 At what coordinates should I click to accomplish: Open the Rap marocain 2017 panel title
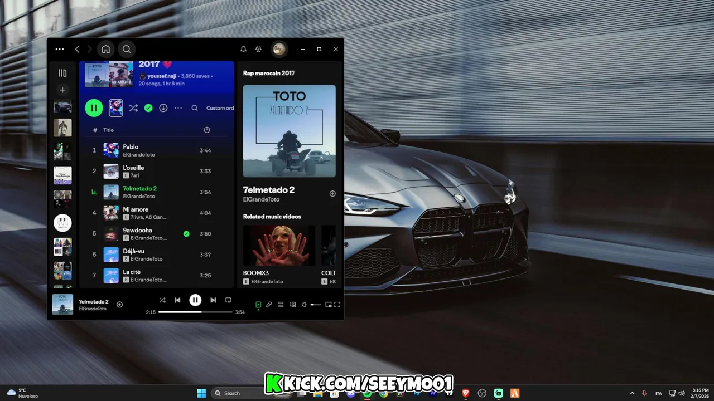[x=269, y=73]
